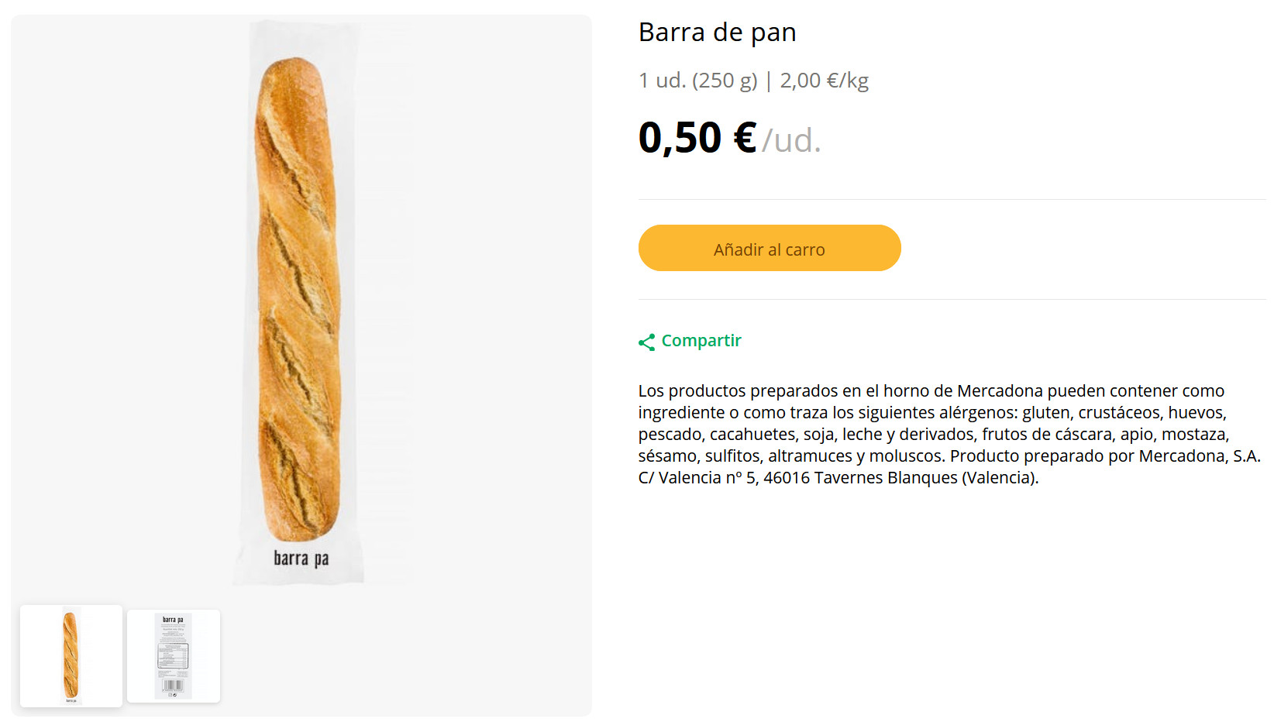Viewport: 1274px width, 722px height.
Task: Click the /ud. unit label
Action: pyautogui.click(x=791, y=141)
